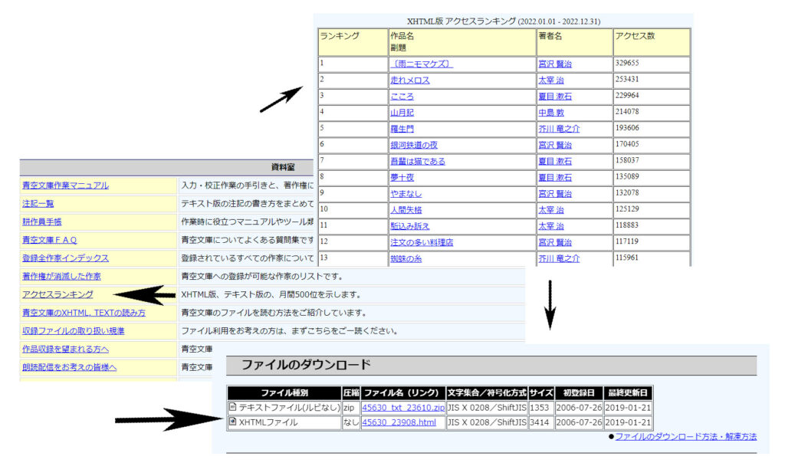Select the access count 253431
The image size is (785, 466).
(x=627, y=79)
